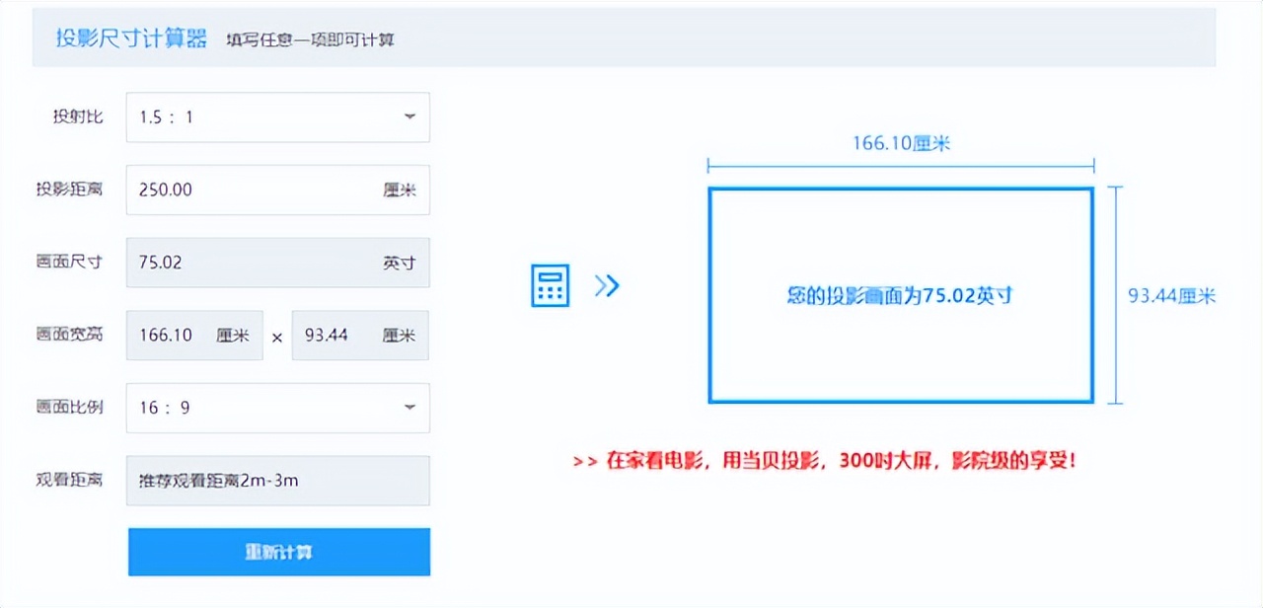Click the 投影尺寸计算器 title

pyautogui.click(x=131, y=38)
